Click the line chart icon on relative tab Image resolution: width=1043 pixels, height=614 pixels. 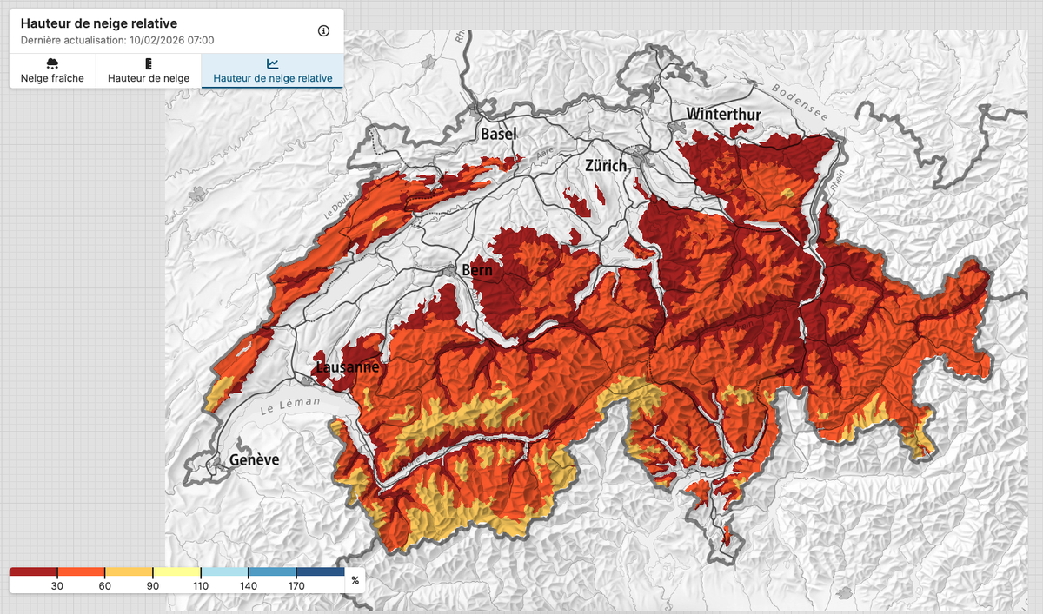(272, 63)
